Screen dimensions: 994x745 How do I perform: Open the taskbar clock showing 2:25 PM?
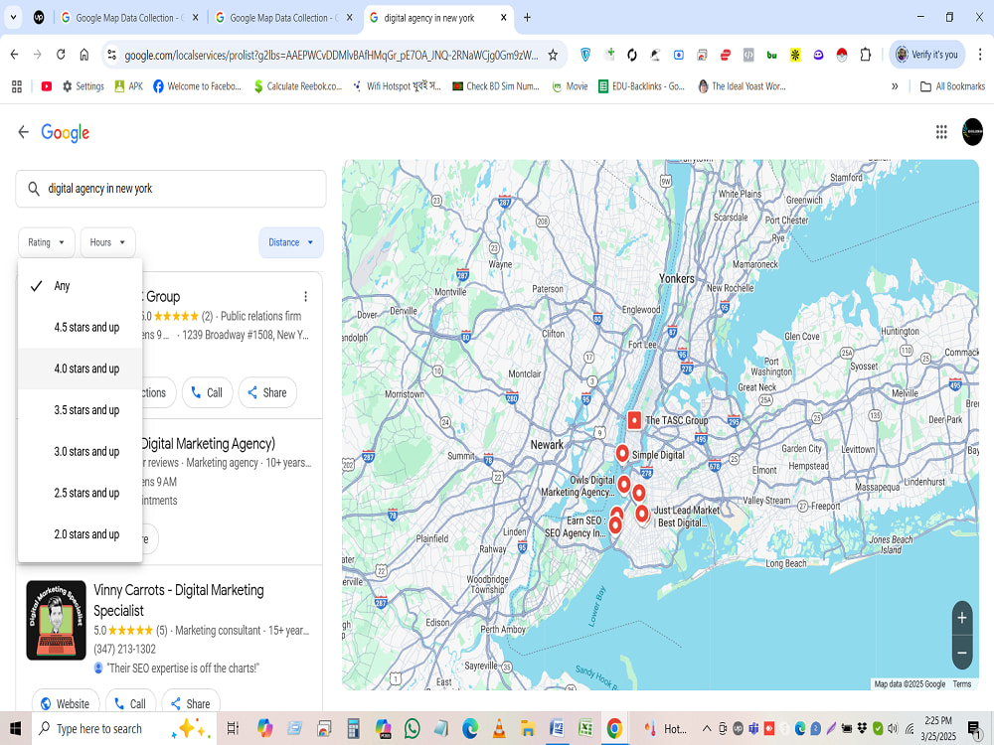pyautogui.click(x=939, y=728)
